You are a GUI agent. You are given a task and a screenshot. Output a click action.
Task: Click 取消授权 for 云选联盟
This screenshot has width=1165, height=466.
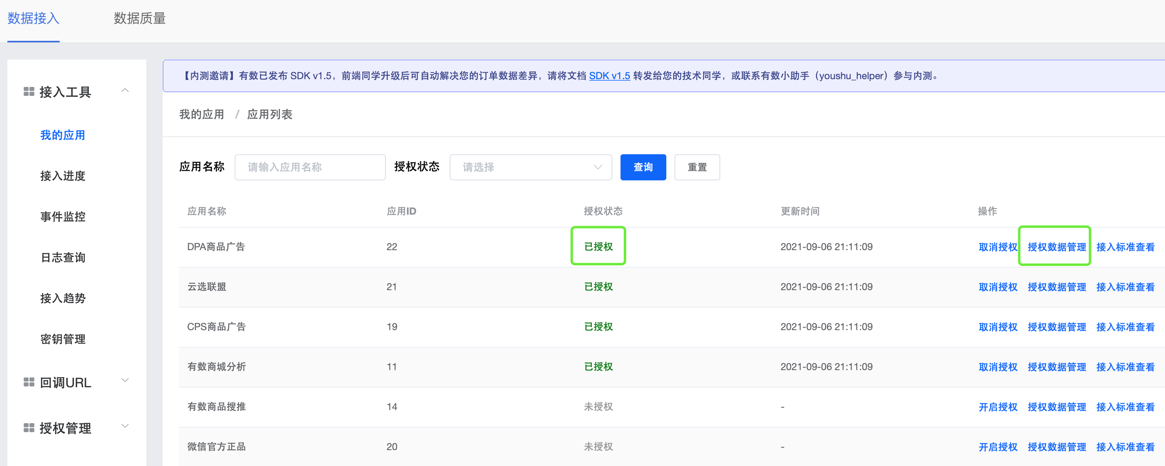coord(998,287)
